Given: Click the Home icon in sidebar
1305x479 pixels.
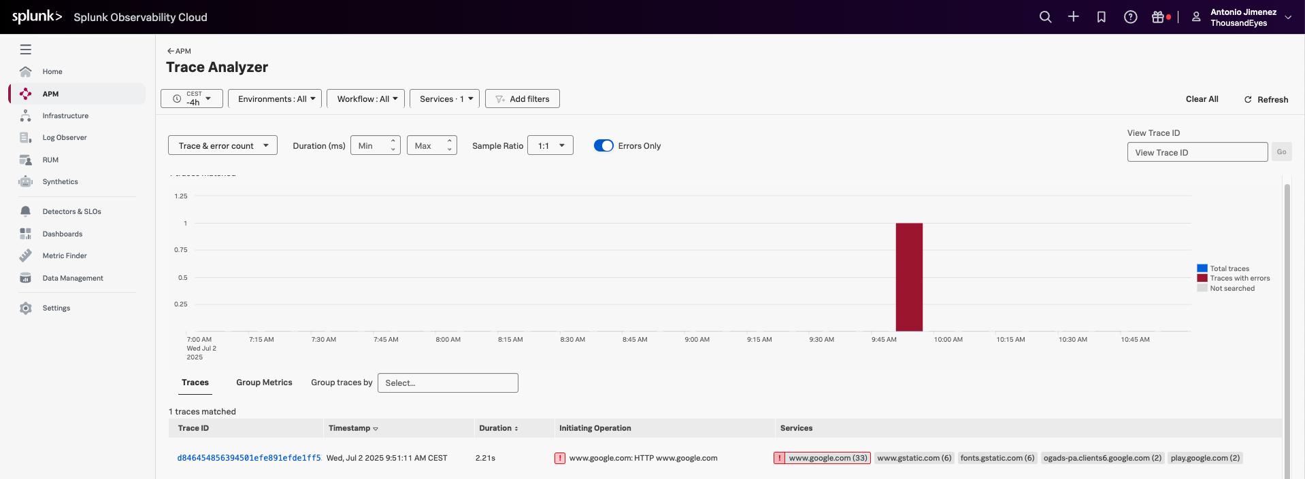Looking at the screenshot, I should tap(26, 71).
